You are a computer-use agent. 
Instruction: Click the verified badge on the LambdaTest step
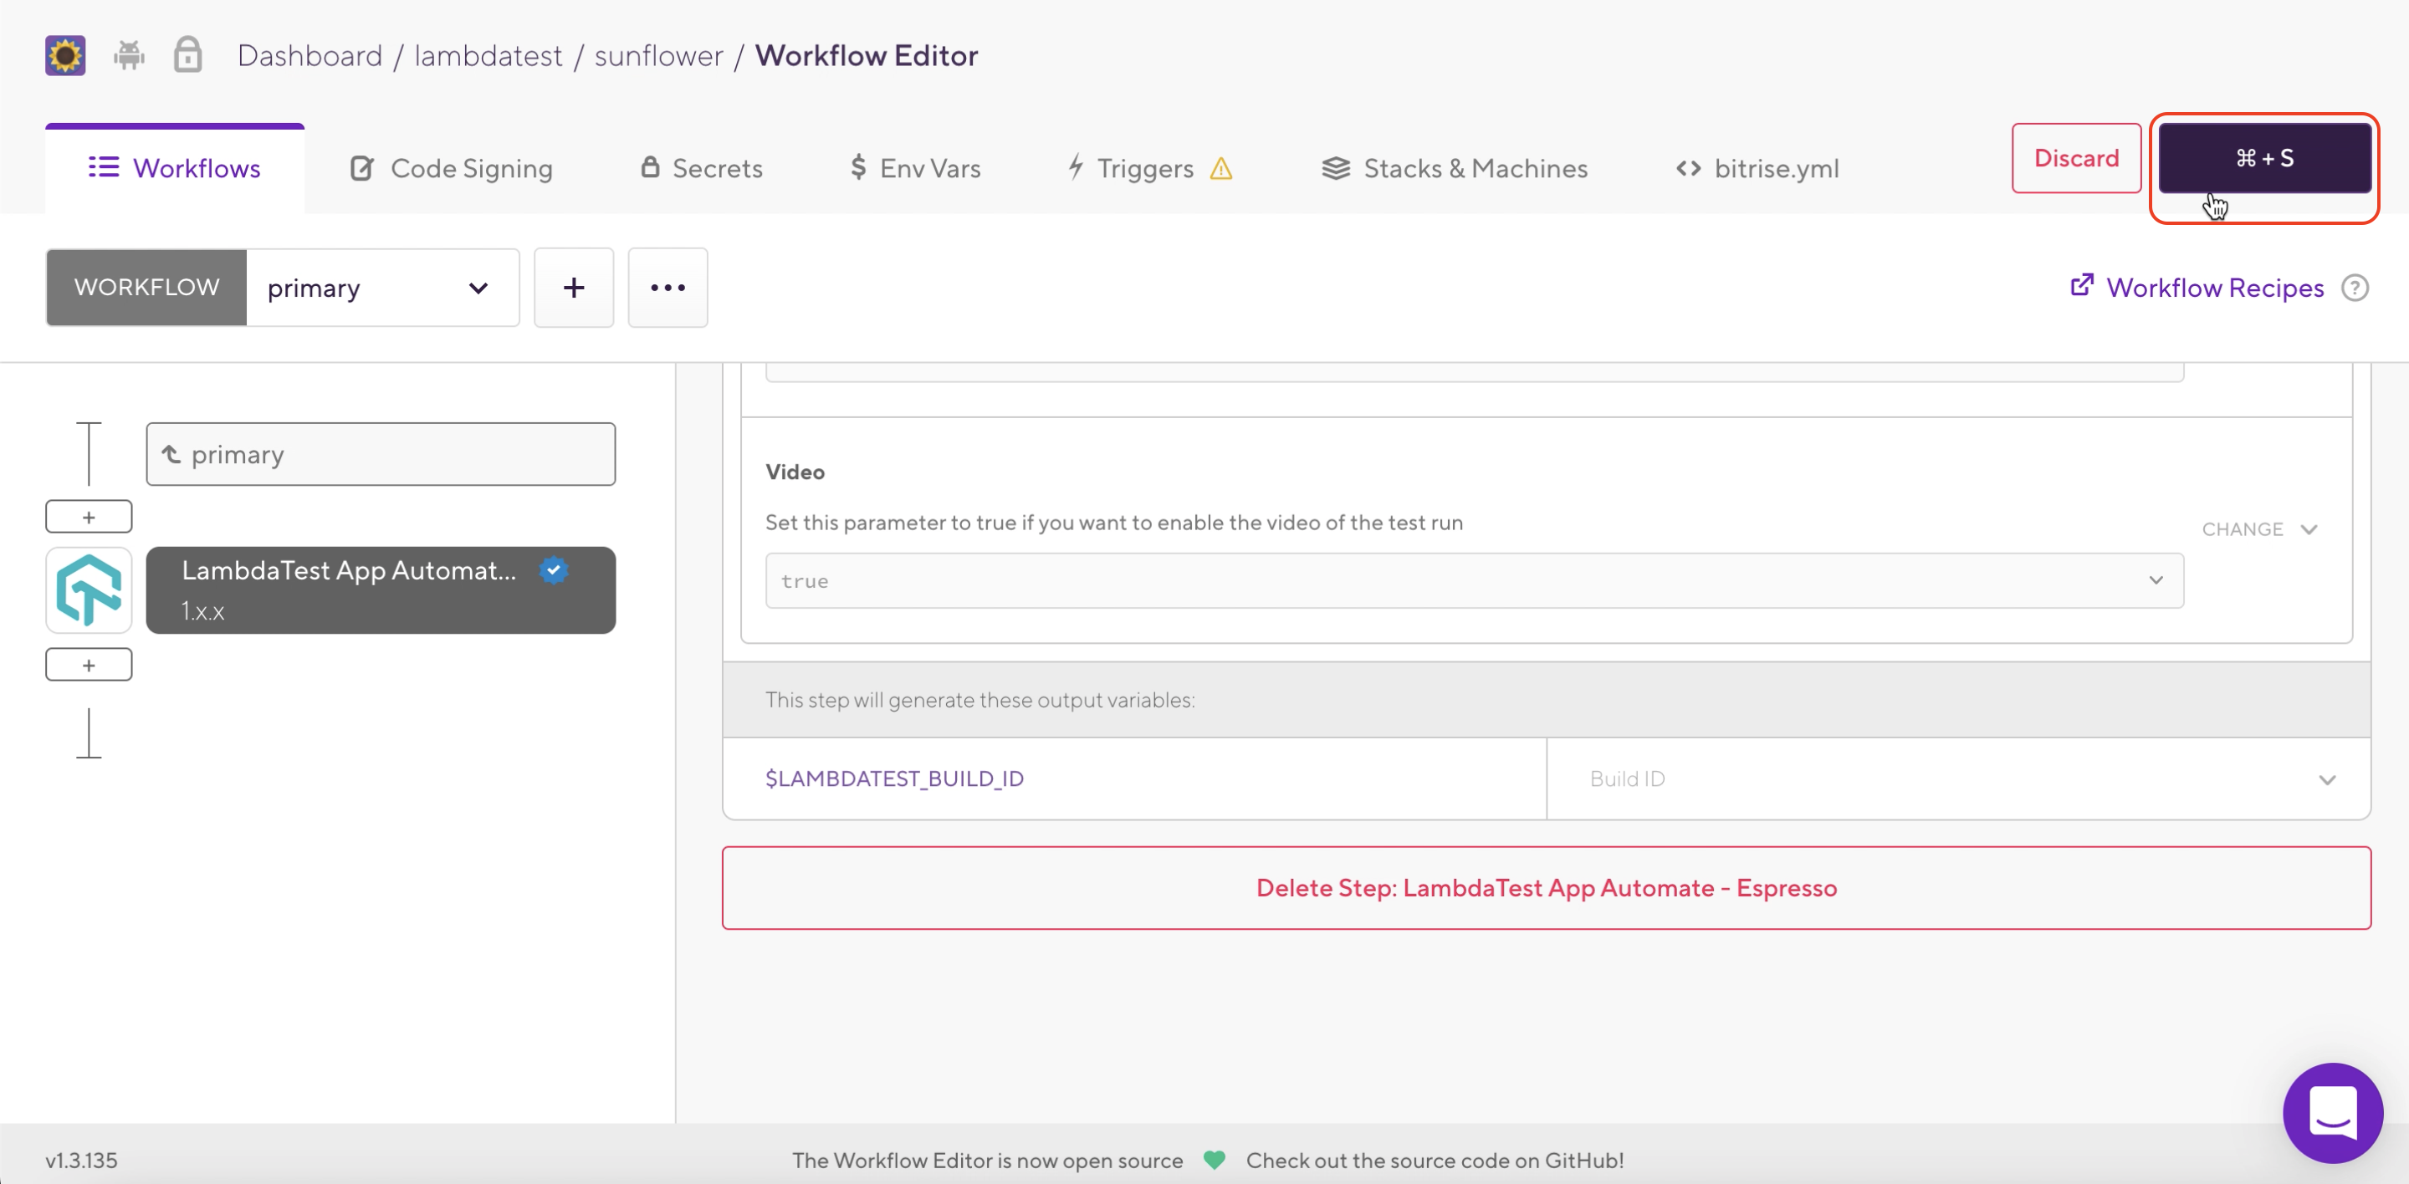pyautogui.click(x=554, y=570)
